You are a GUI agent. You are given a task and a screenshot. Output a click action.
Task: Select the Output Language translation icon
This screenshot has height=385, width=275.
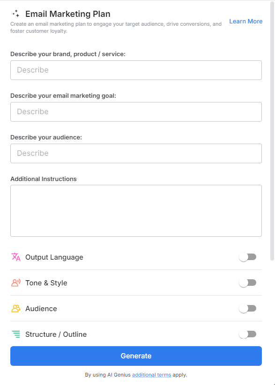coord(15,257)
